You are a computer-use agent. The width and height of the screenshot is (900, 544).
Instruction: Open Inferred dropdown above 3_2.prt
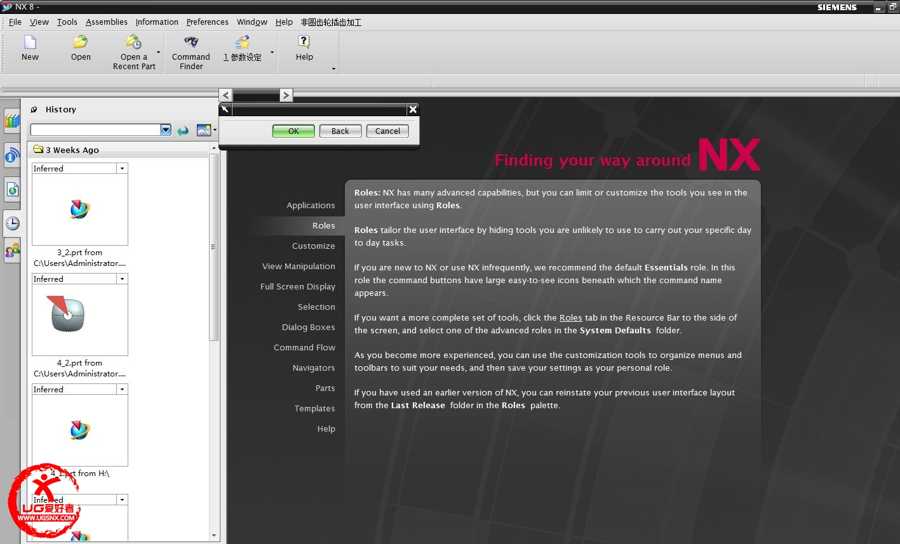pos(122,168)
